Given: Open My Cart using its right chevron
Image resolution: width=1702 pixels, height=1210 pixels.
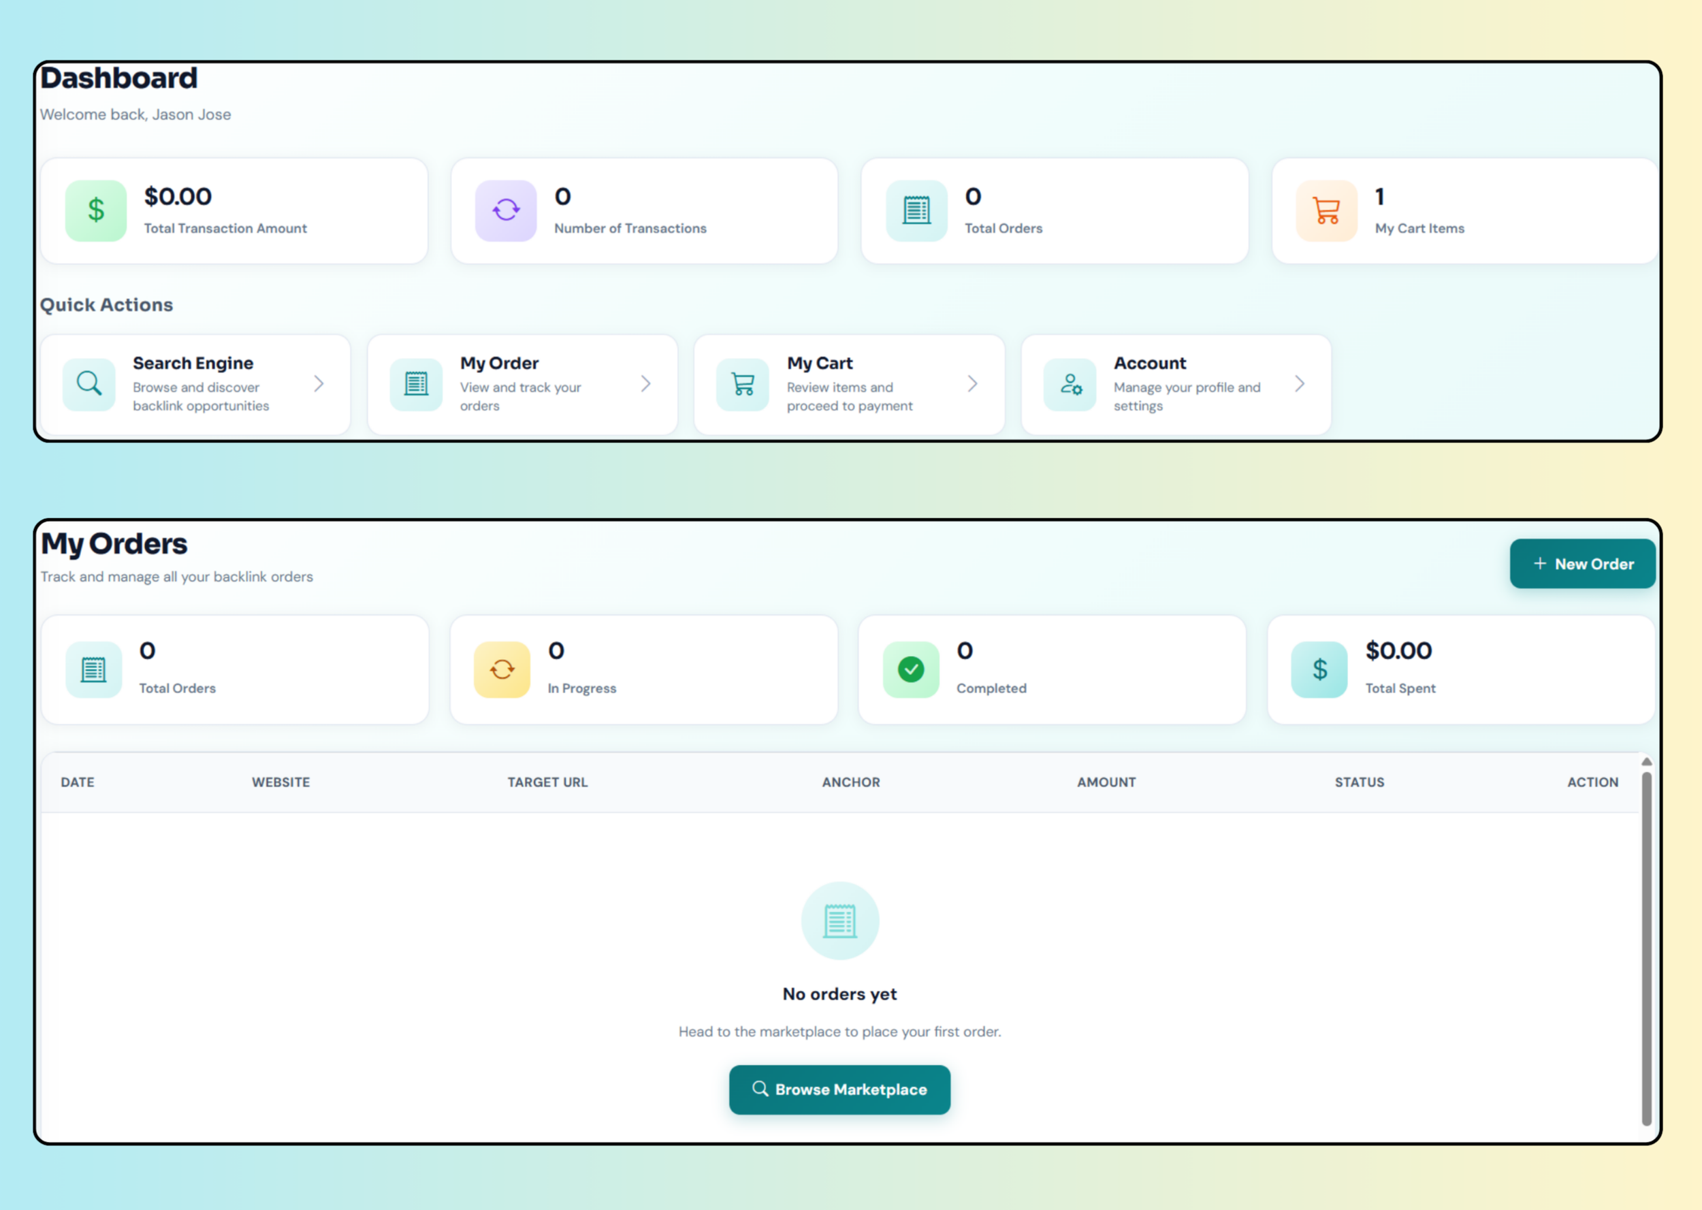Looking at the screenshot, I should click(973, 384).
